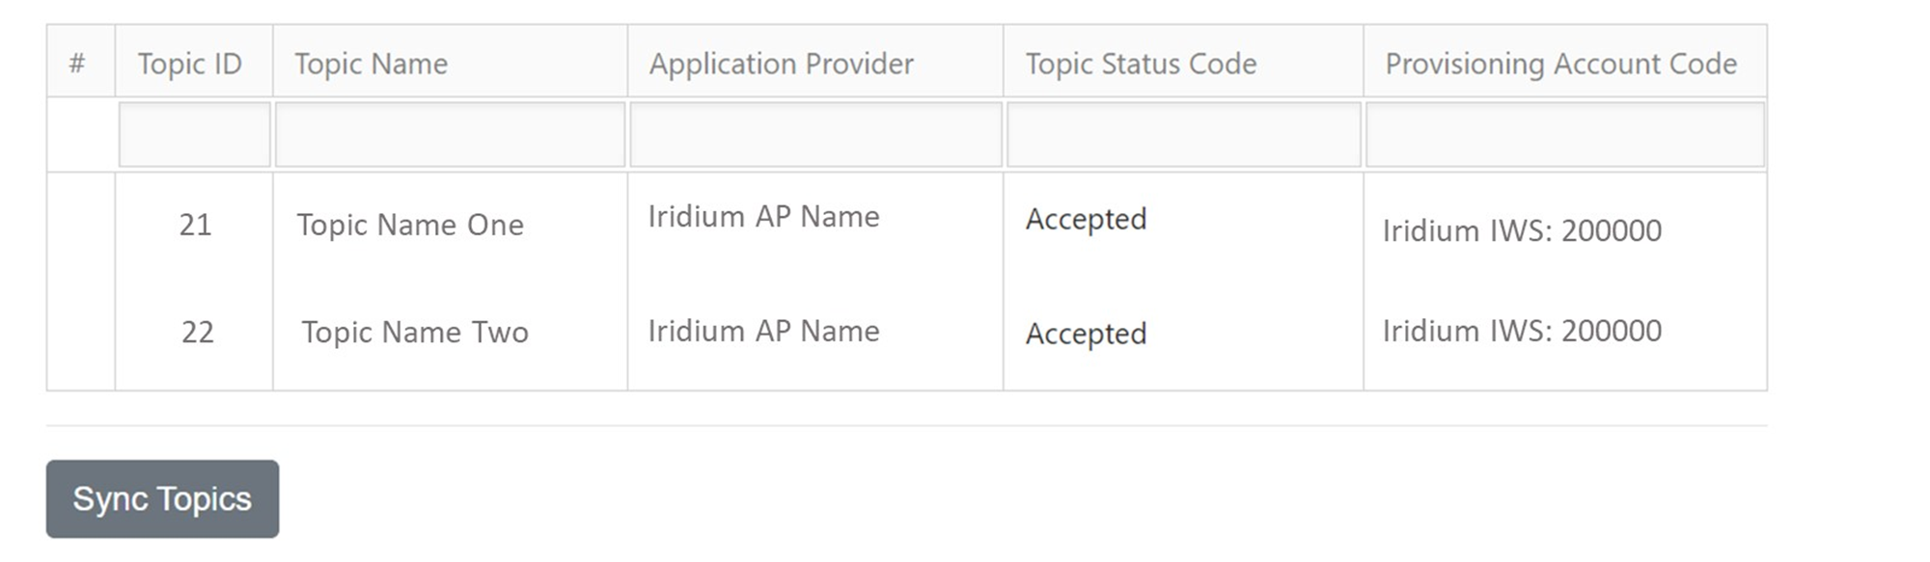Focus the Application Provider filter field
The image size is (1930, 562).
click(x=815, y=135)
